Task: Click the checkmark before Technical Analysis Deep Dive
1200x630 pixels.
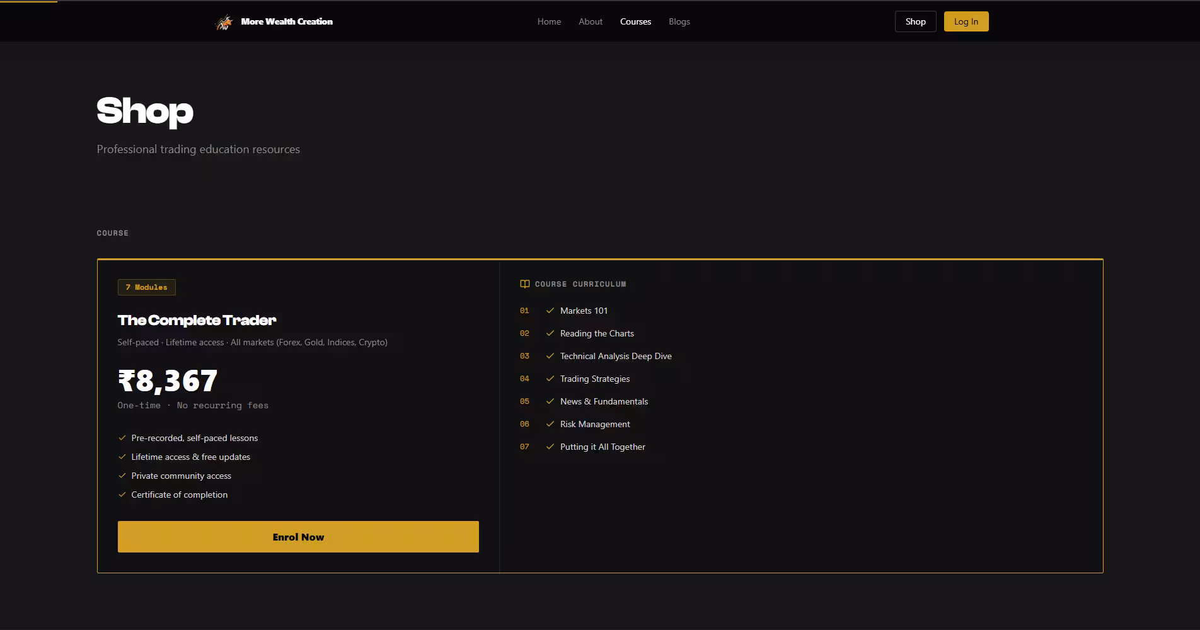Action: point(550,356)
